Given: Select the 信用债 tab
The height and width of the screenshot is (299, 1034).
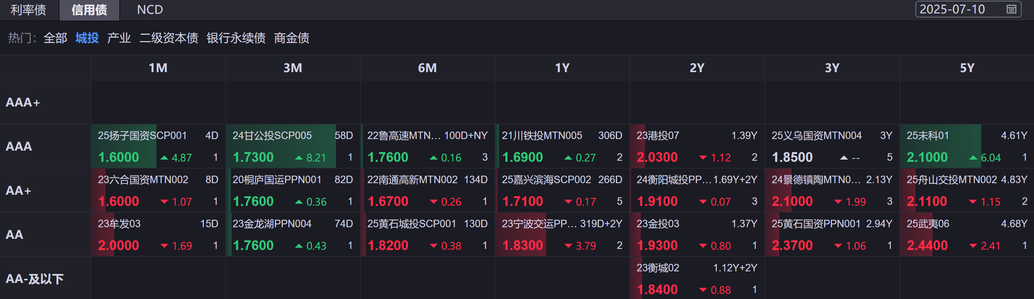Looking at the screenshot, I should (89, 10).
